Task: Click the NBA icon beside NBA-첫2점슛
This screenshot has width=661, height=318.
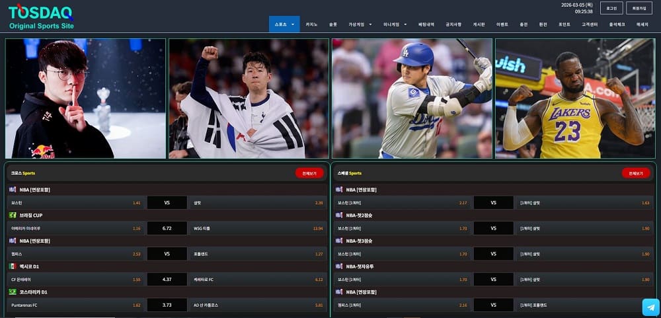Action: (x=339, y=215)
